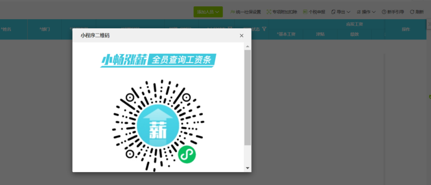Click the status column filter funnel icon
The image size is (431, 185).
[x=264, y=29]
